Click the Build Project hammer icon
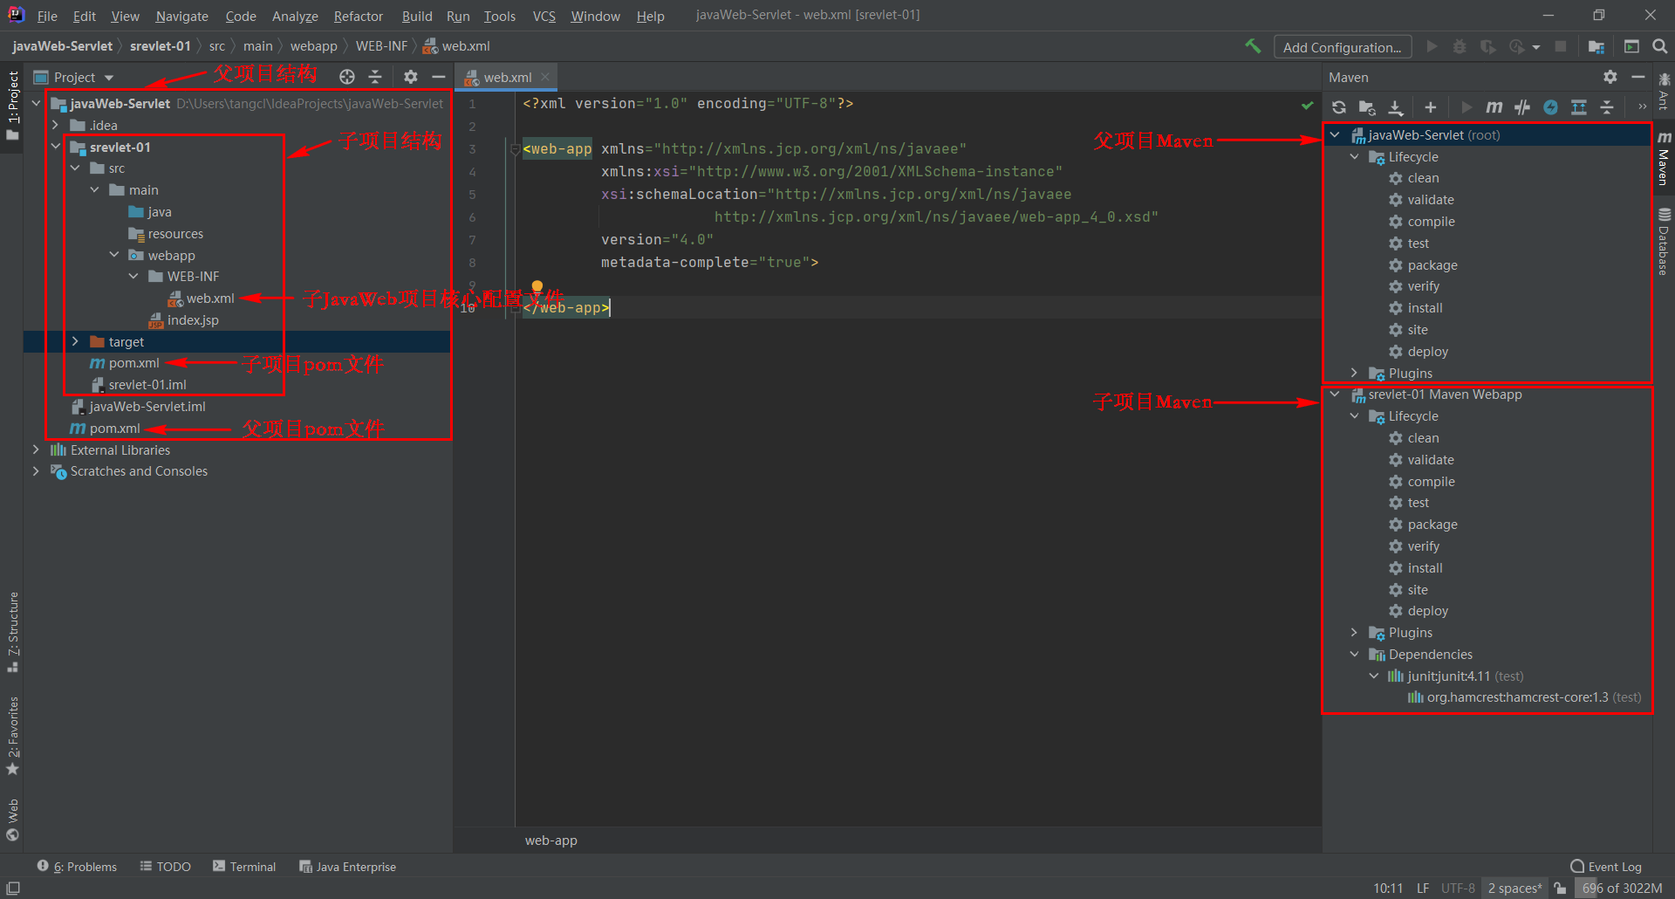This screenshot has width=1675, height=899. click(x=1253, y=46)
